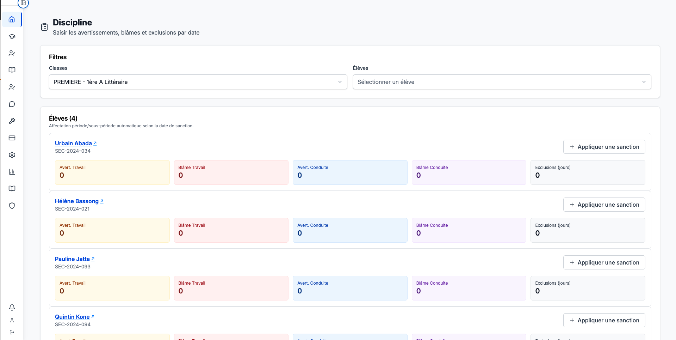Click the SEC-2024-094 student ID
676x340 pixels.
tap(73, 324)
